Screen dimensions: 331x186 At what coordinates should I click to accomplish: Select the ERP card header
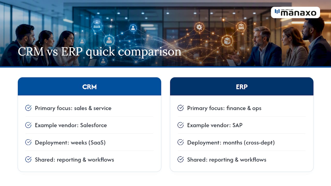click(x=242, y=87)
